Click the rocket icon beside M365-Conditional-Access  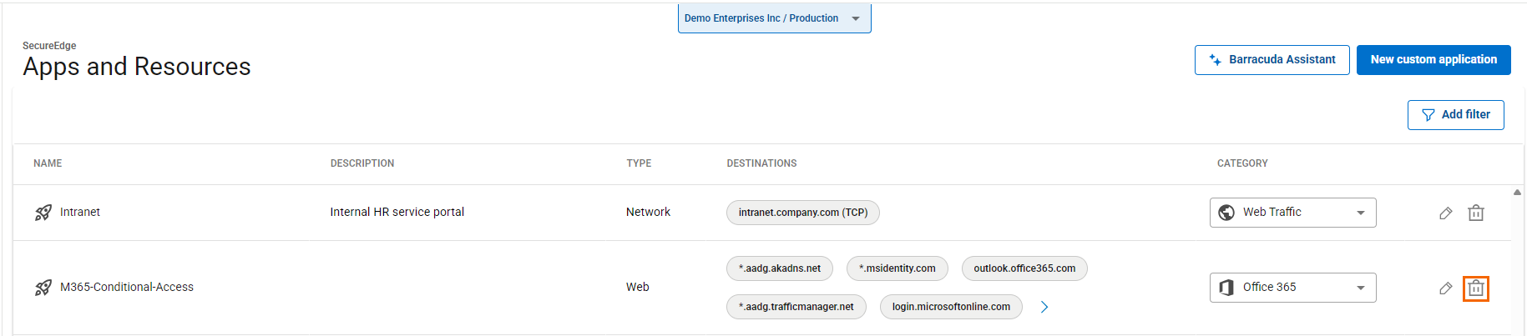coord(43,288)
